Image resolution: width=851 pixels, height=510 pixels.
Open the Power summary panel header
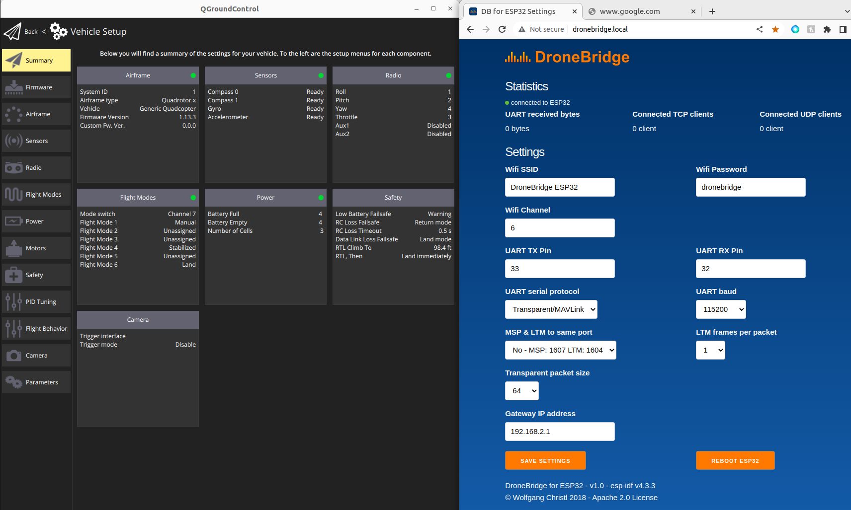tap(265, 198)
